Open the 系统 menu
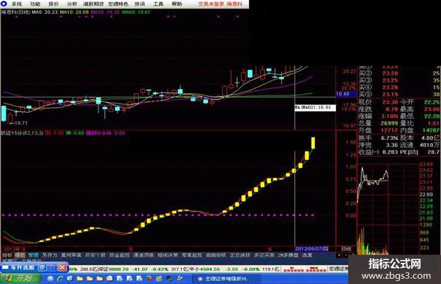 coord(16,4)
